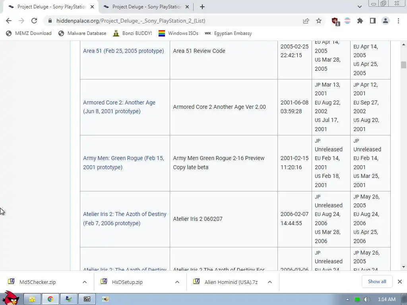
Task: Toggle the browser side panel
Action: [x=373, y=21]
